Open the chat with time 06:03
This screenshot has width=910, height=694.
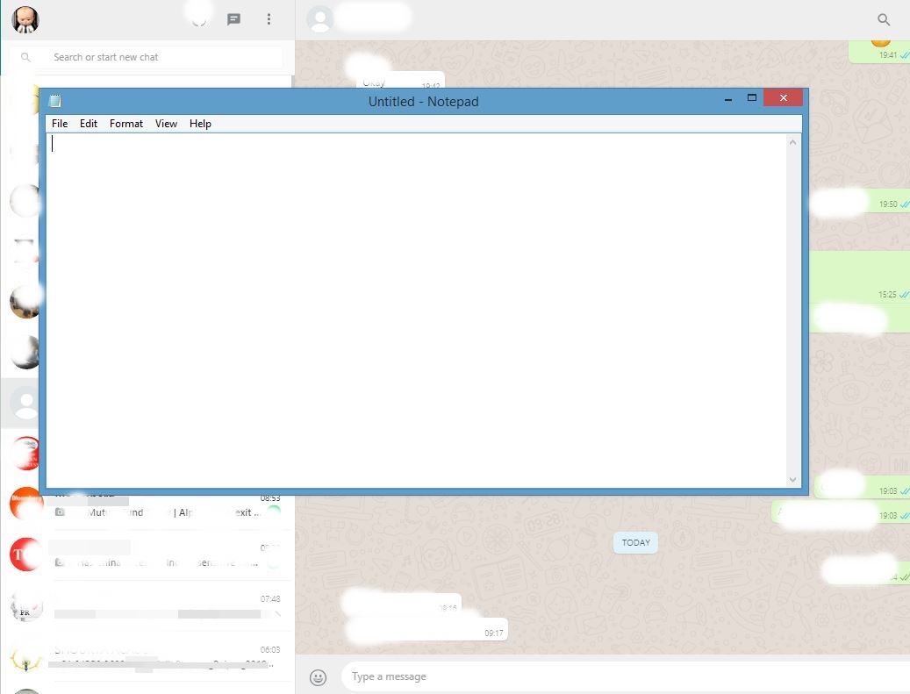147,657
